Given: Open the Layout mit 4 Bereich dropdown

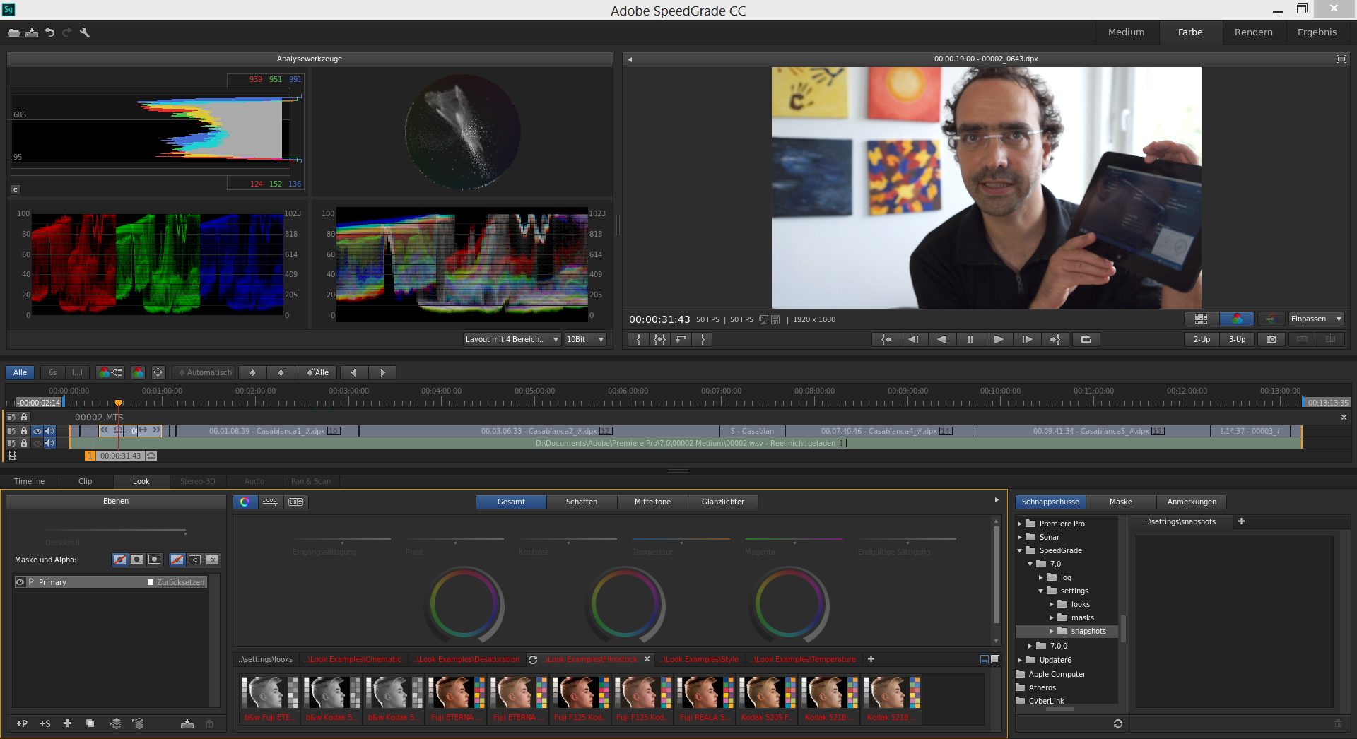Looking at the screenshot, I should [x=512, y=339].
